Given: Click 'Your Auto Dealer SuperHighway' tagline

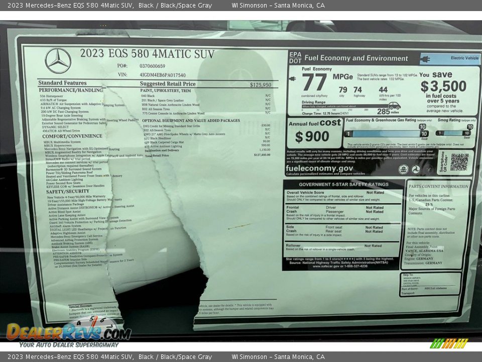Looking at the screenshot, I should pos(69,345).
